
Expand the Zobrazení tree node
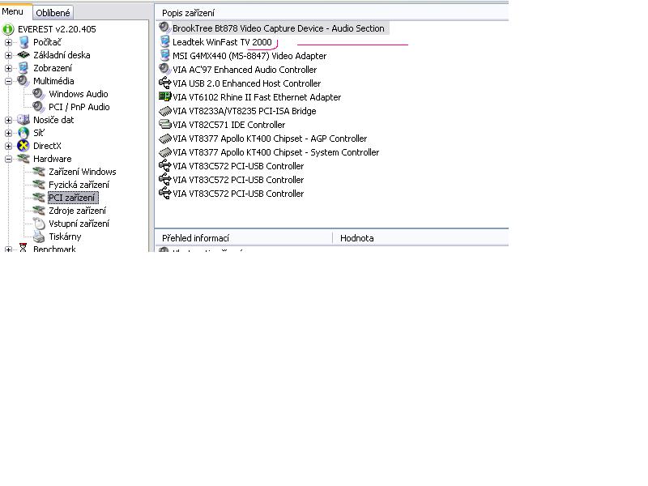point(8,68)
